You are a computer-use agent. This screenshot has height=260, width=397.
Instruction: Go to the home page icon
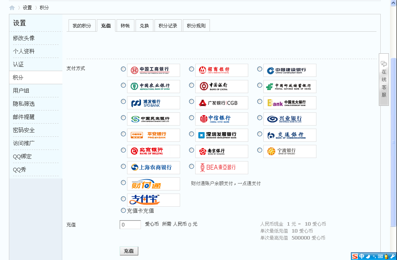(x=12, y=8)
